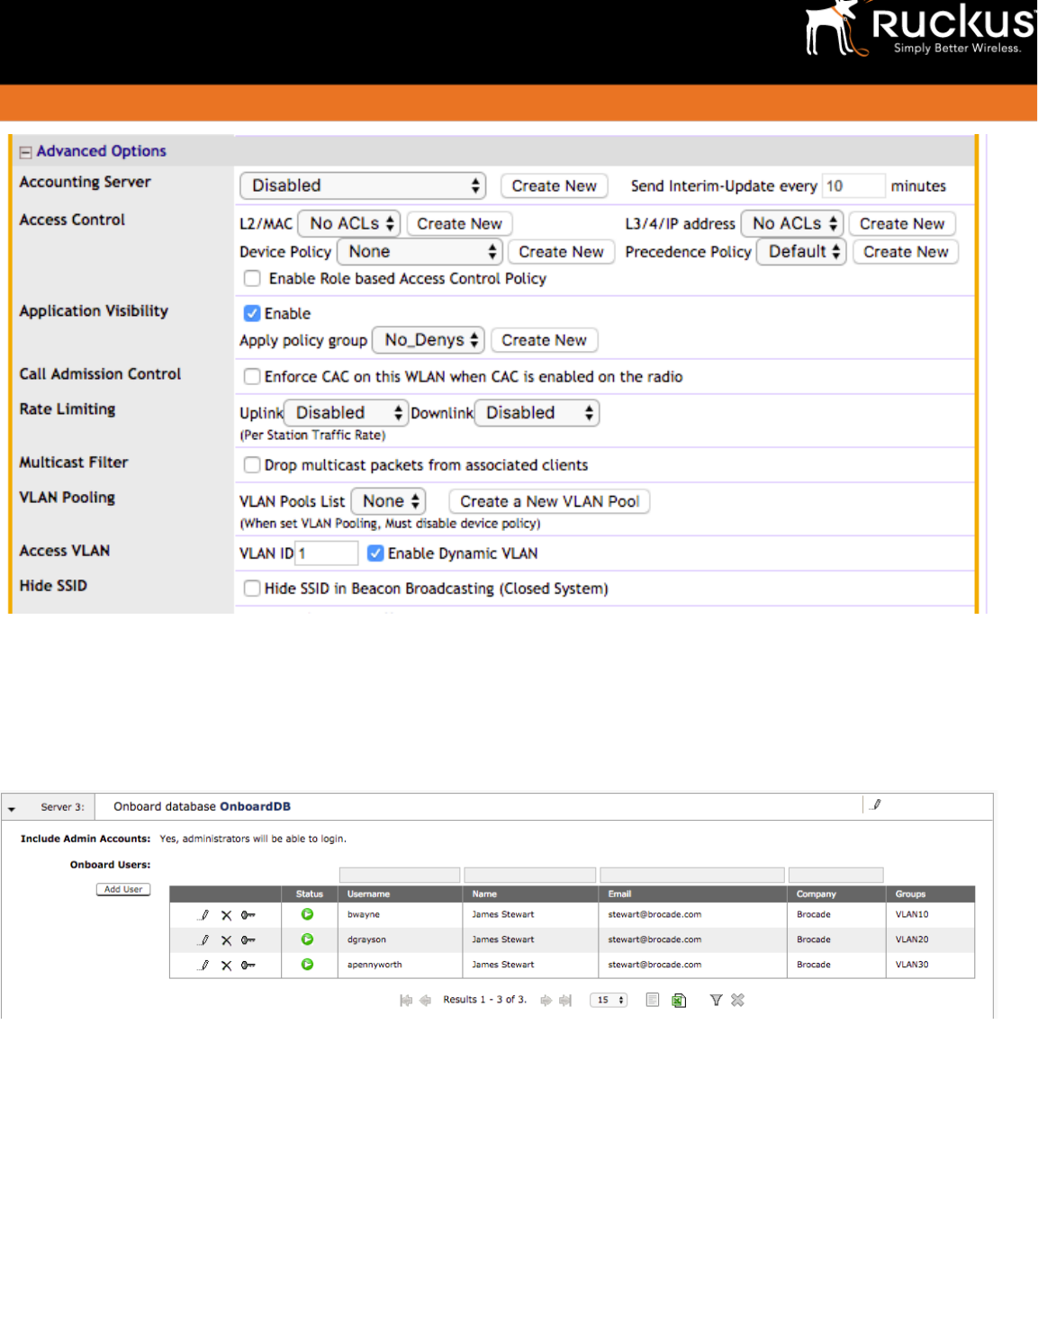1038x1321 pixels.
Task: Click edit pencil for user bwayne
Action: pyautogui.click(x=203, y=914)
